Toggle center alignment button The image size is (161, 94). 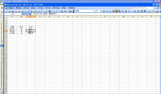[116, 11]
